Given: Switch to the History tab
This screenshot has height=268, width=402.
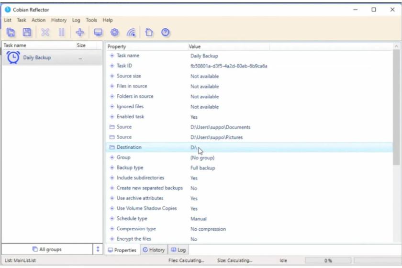Looking at the screenshot, I should (154, 250).
